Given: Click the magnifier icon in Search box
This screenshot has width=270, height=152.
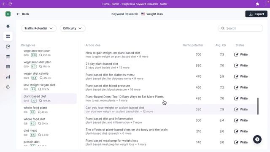Looking at the screenshot, I should [223, 28].
